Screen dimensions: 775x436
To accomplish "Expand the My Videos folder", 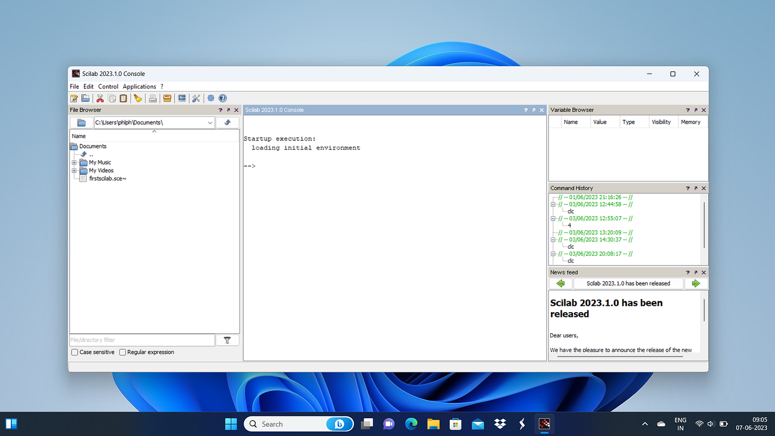I will [x=74, y=171].
